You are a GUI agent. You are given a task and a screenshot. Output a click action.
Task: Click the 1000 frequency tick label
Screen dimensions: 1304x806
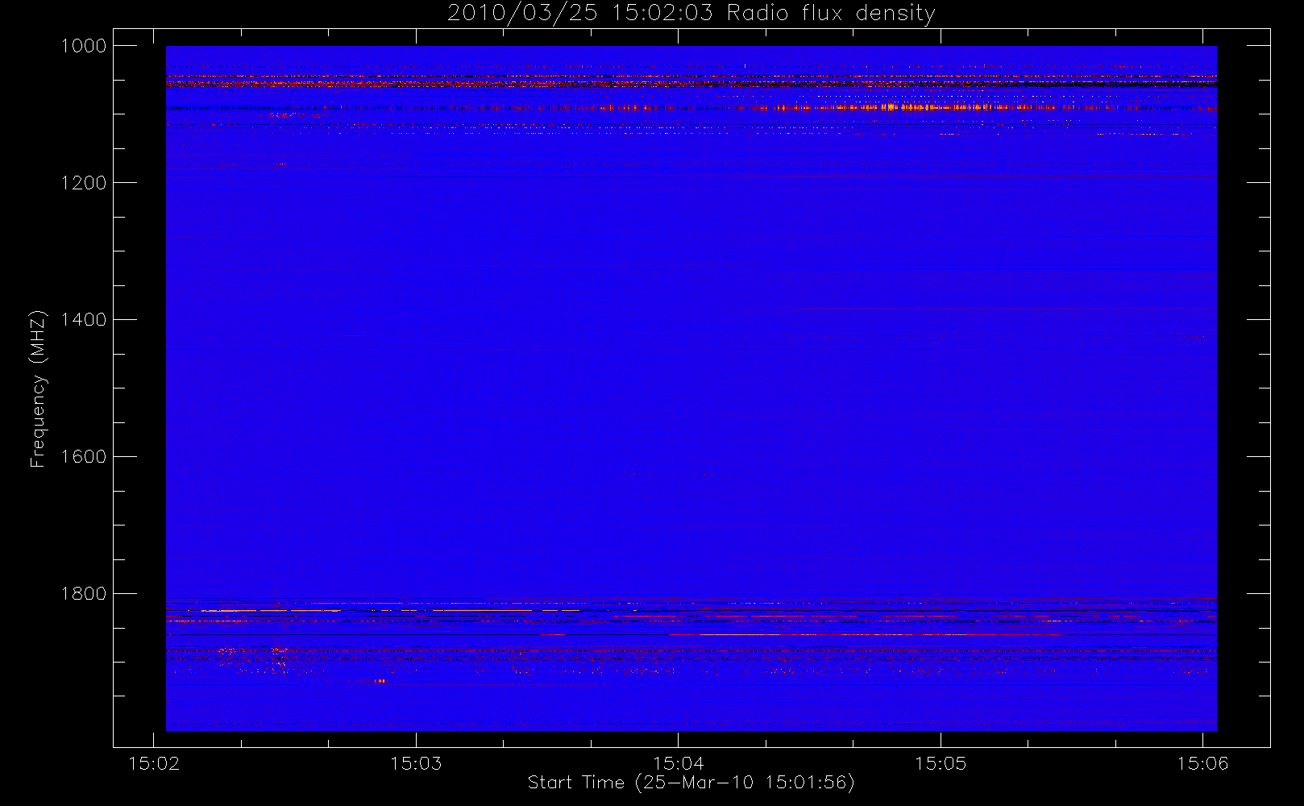pyautogui.click(x=84, y=46)
